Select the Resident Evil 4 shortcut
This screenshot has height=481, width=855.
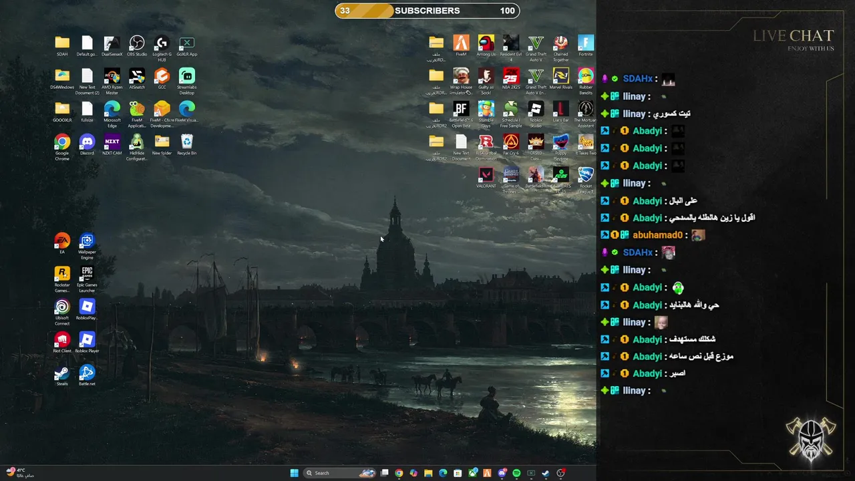(511, 48)
